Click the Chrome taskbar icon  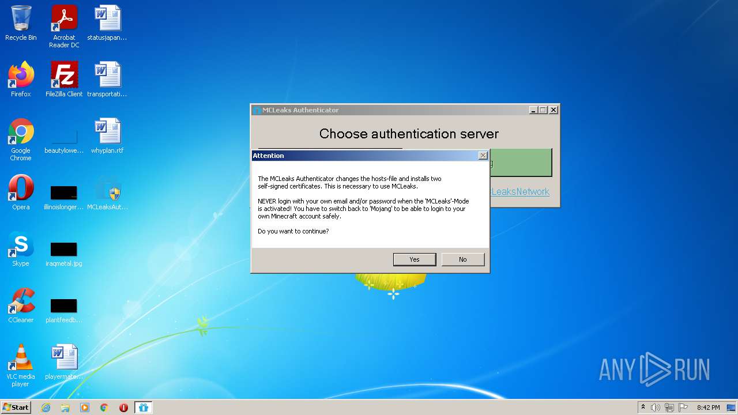point(104,408)
